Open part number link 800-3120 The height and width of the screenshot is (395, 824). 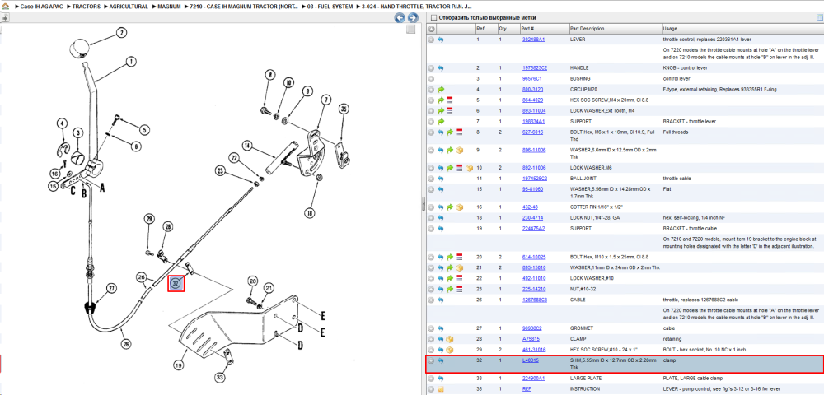(532, 89)
